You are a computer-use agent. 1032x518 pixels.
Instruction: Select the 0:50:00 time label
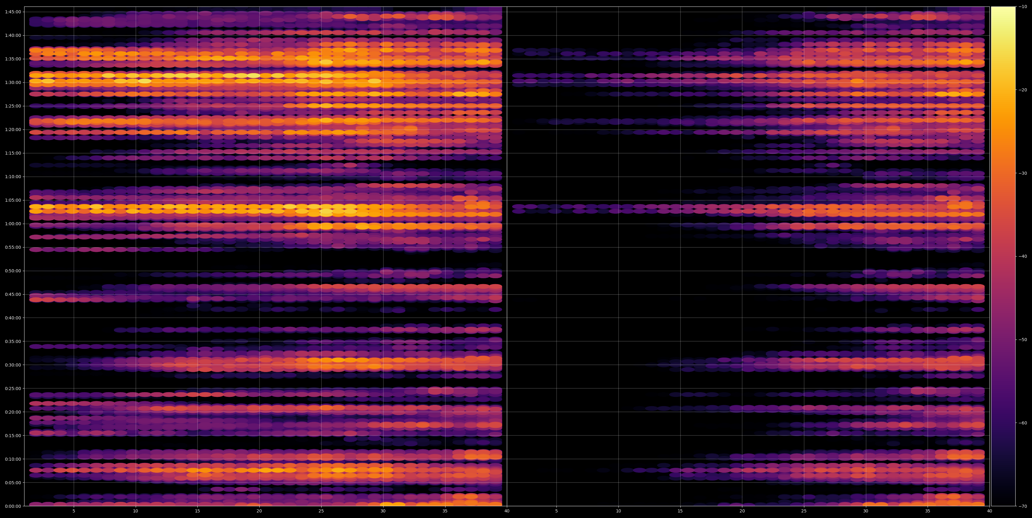pos(13,271)
